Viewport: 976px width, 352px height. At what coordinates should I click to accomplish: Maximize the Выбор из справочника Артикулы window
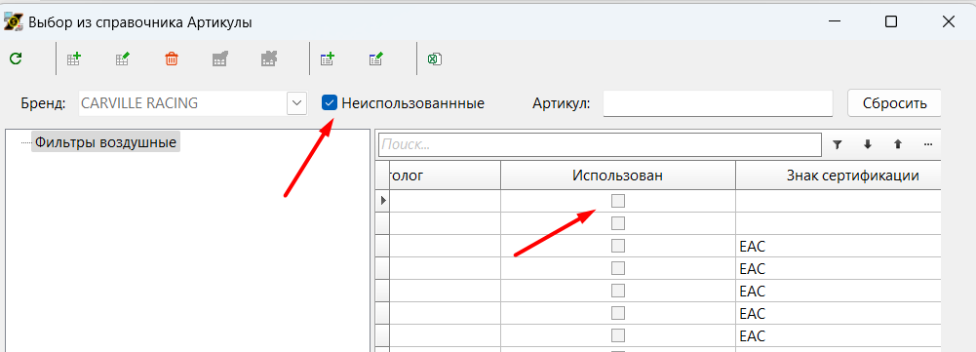click(891, 21)
